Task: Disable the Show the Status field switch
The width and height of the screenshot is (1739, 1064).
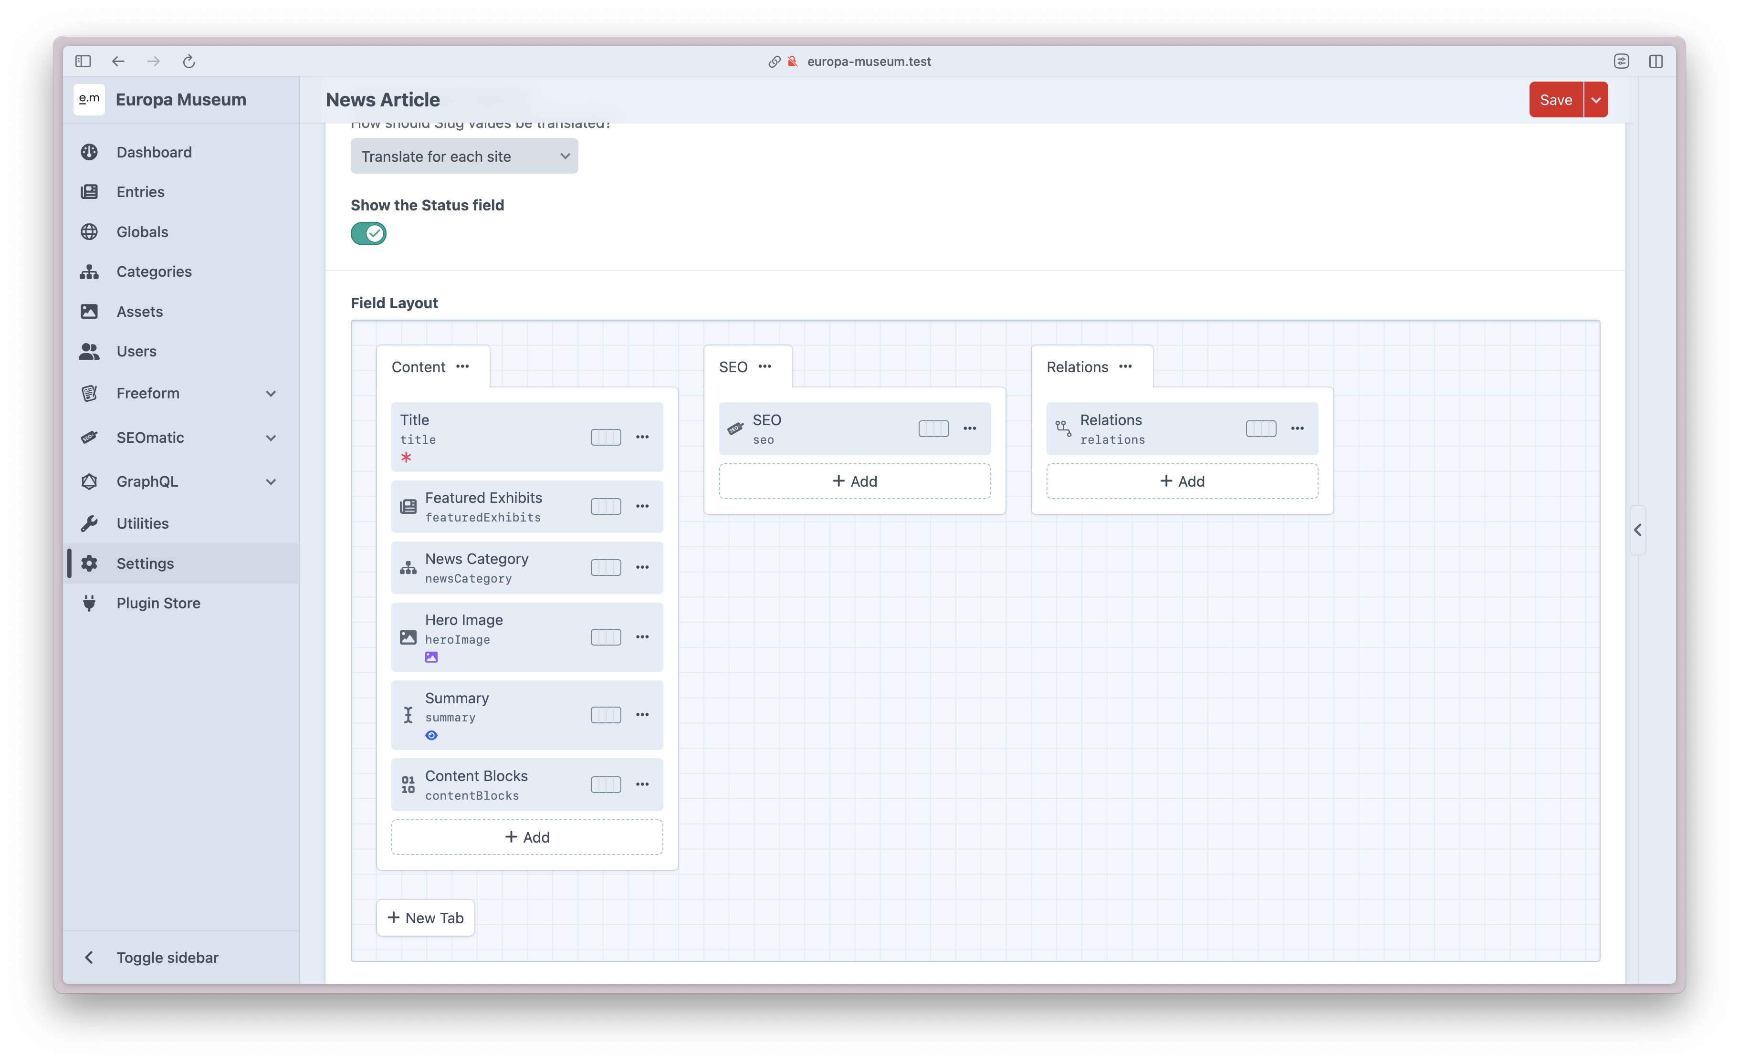Action: pyautogui.click(x=368, y=233)
